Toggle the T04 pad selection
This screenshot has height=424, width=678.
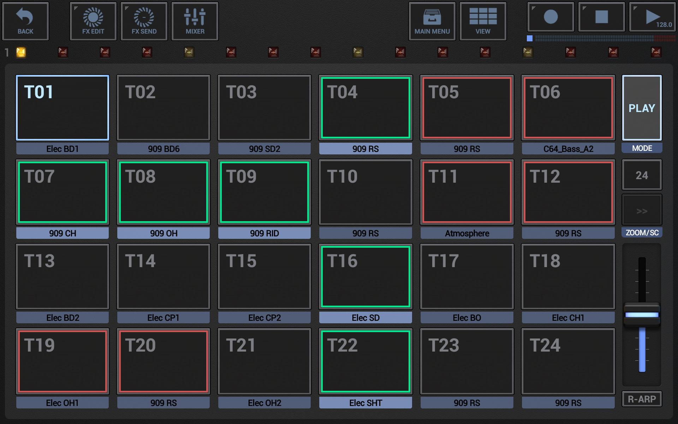[365, 108]
